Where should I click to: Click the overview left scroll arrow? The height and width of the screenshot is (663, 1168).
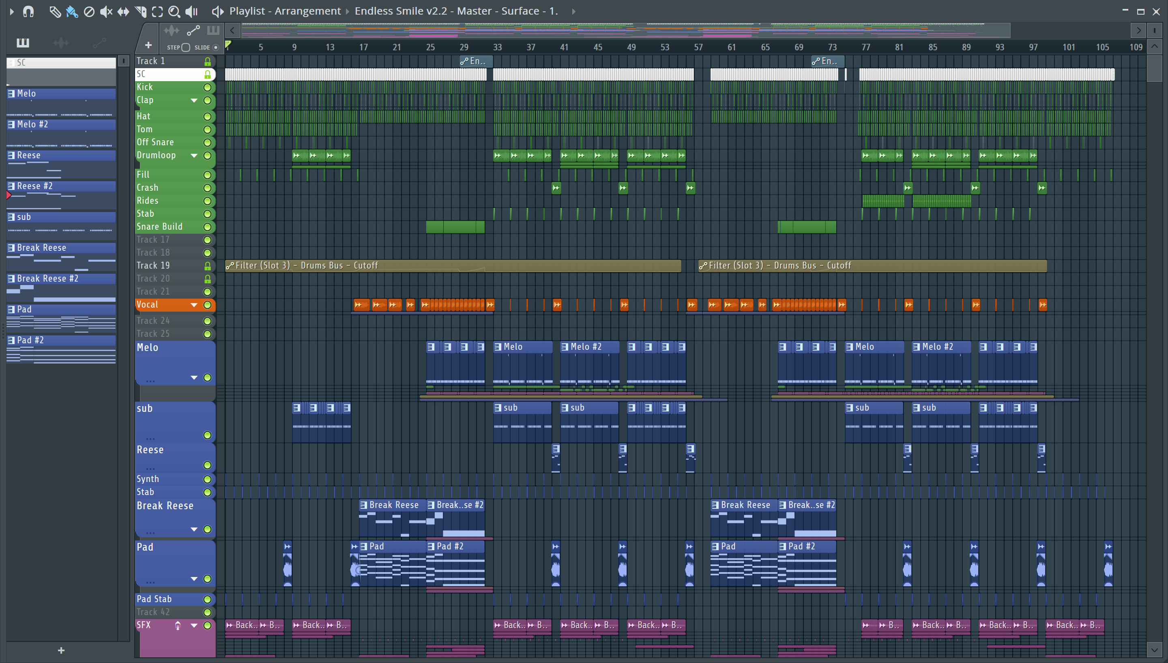(232, 30)
